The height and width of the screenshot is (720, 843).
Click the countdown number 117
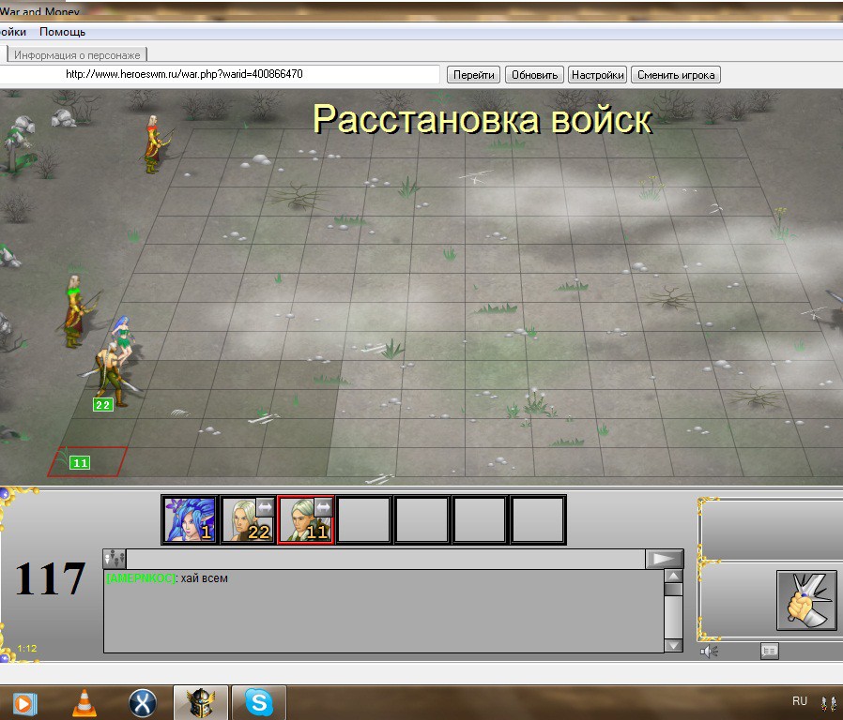tap(50, 578)
